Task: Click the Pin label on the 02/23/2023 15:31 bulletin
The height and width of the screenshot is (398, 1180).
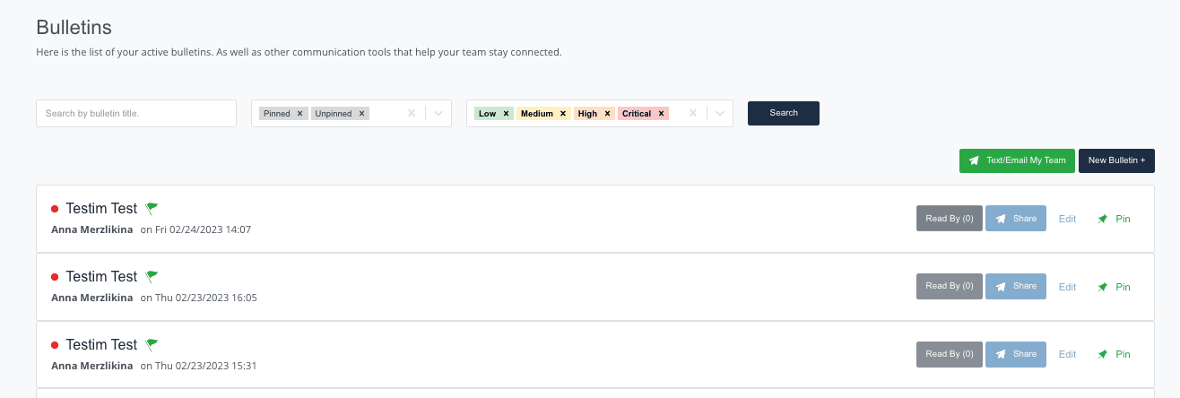Action: click(x=1123, y=354)
